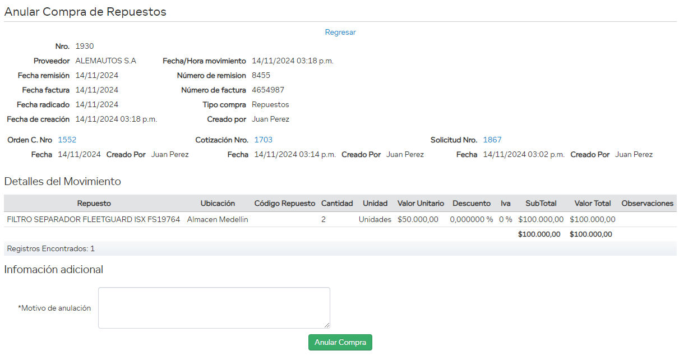The width and height of the screenshot is (679, 360).
Task: Click the text area resize handle
Action: 326,325
